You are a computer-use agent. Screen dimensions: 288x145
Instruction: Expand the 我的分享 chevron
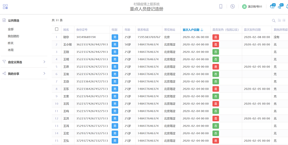pyautogui.click(x=44, y=73)
